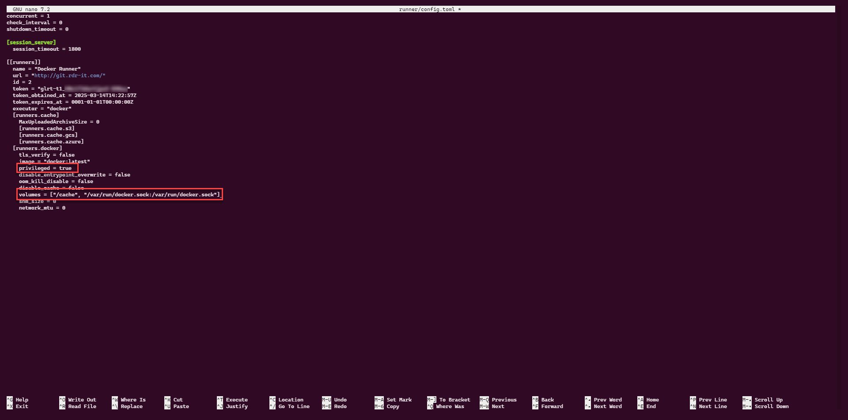
Task: Choose Read File in the bottom bar
Action: tap(82, 406)
